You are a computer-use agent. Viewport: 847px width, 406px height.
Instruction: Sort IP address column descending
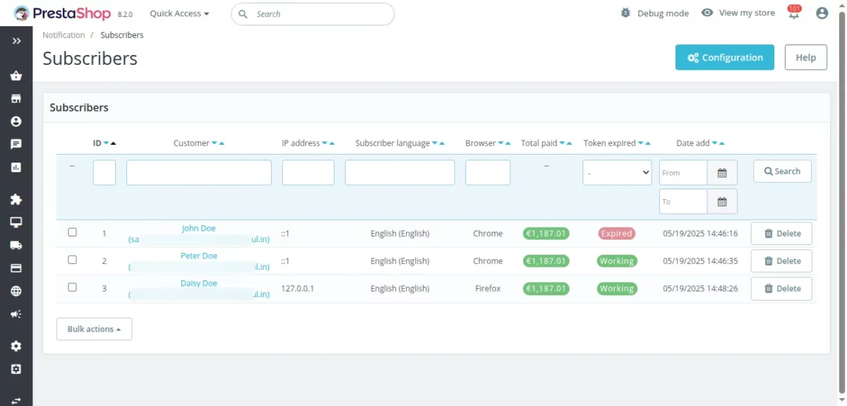pos(325,143)
